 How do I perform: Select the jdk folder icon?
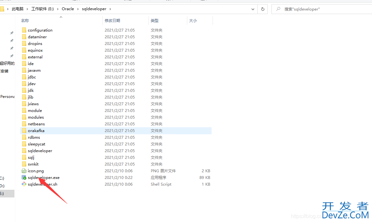[x=24, y=90]
